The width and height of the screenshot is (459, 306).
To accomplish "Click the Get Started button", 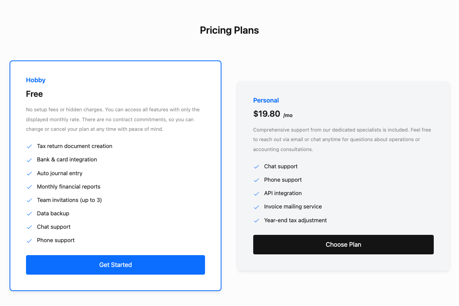I will tap(116, 265).
